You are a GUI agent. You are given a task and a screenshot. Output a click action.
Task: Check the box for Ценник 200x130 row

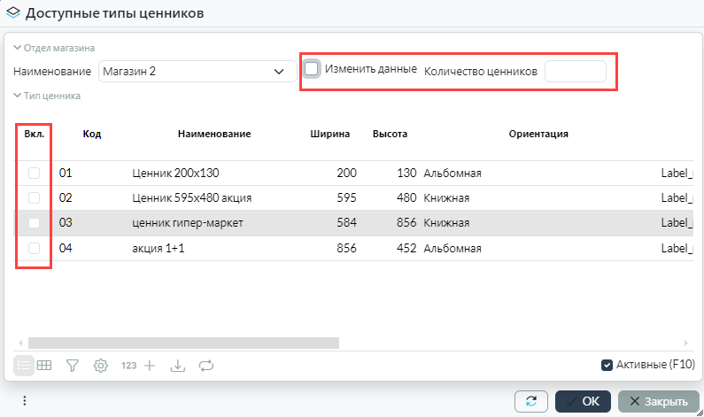point(35,173)
